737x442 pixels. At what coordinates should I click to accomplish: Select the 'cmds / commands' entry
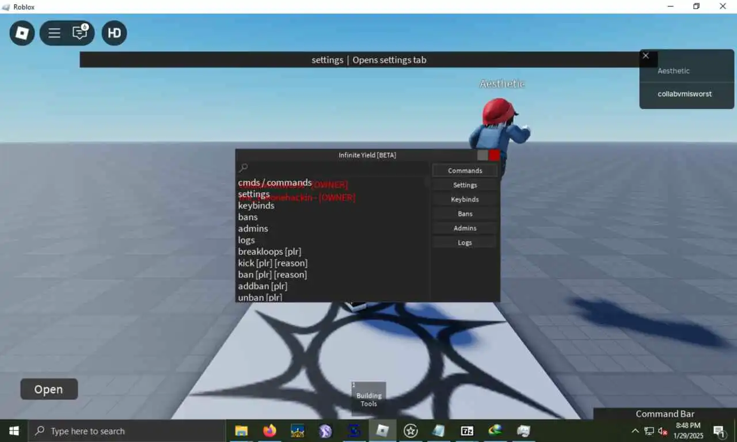click(275, 182)
